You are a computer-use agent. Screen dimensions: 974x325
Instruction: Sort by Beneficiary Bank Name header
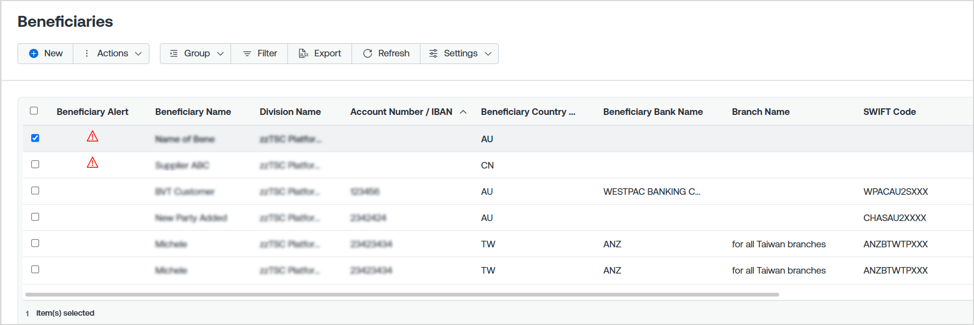[653, 112]
